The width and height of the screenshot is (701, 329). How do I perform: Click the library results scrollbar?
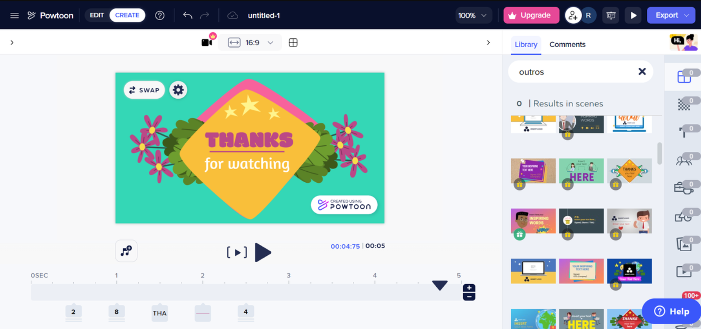pyautogui.click(x=660, y=153)
